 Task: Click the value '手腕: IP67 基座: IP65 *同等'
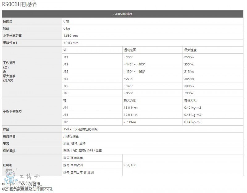click(82, 151)
